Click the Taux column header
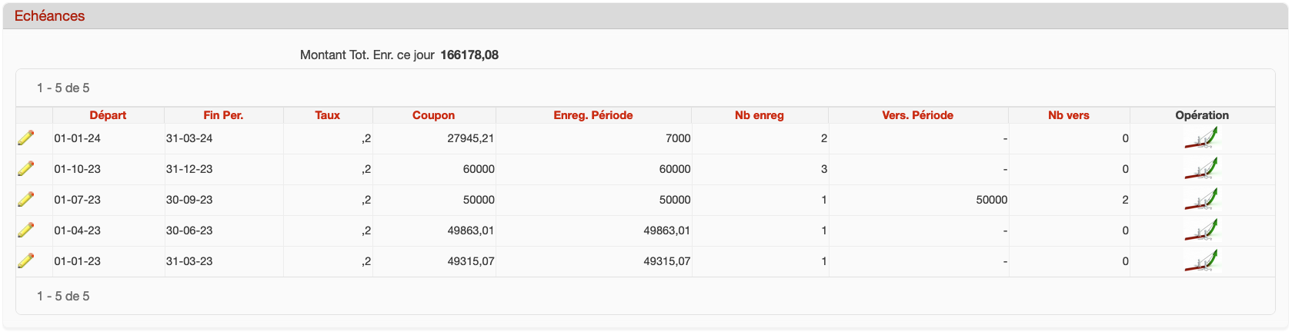 [x=327, y=115]
